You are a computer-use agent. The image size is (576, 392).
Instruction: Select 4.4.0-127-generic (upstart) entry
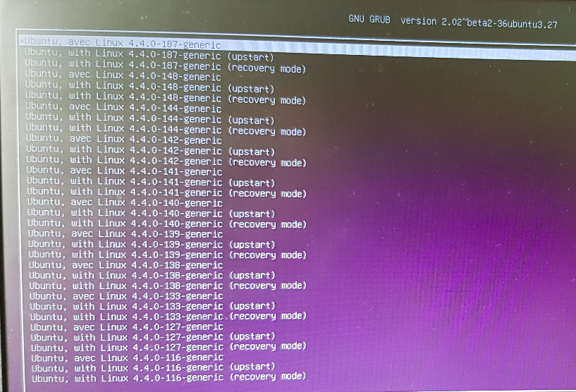153,336
